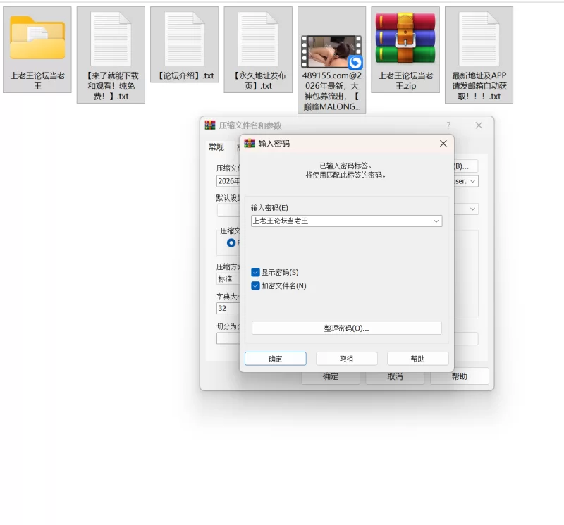Switch to the 常规 tab
Image resolution: width=564 pixels, height=525 pixels.
pyautogui.click(x=216, y=147)
